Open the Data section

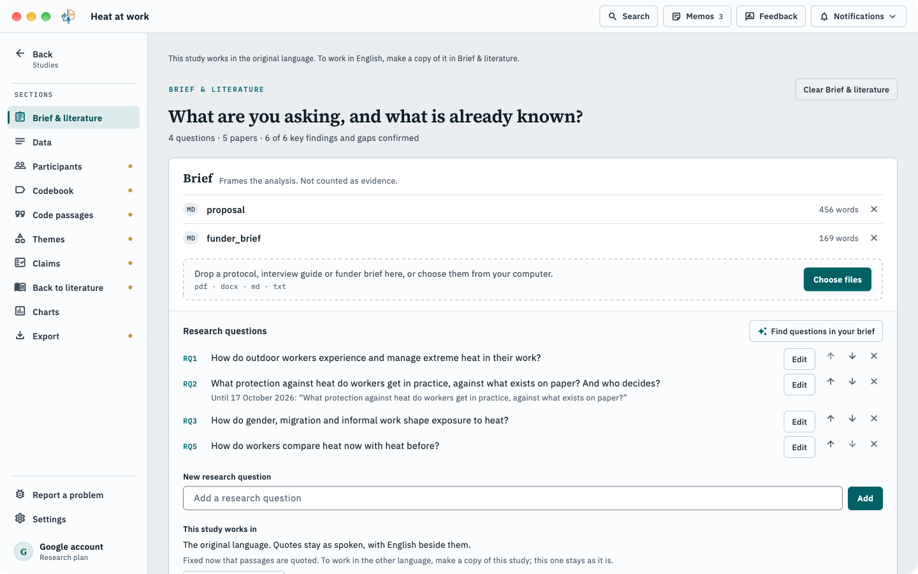pos(74,142)
